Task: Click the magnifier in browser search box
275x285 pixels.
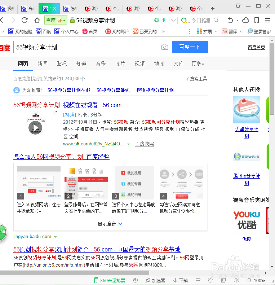Action: pos(216,20)
